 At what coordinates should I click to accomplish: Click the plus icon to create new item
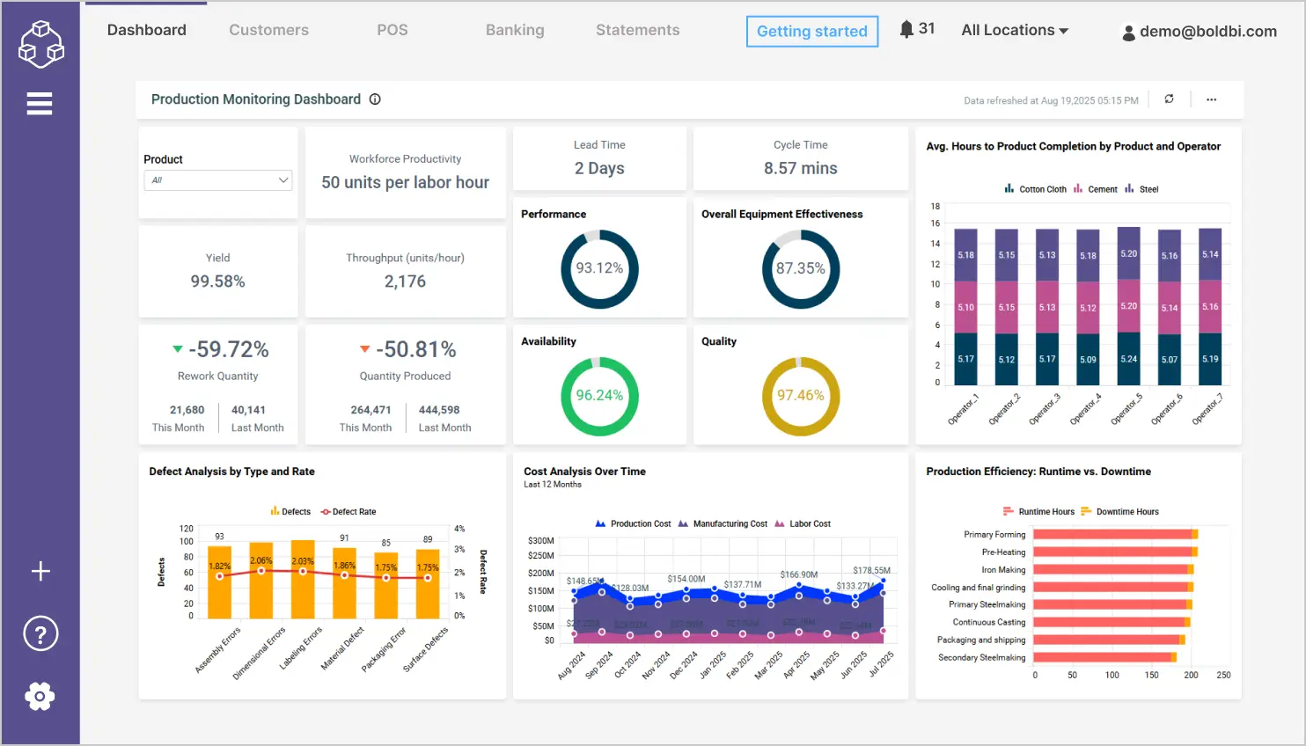coord(40,571)
